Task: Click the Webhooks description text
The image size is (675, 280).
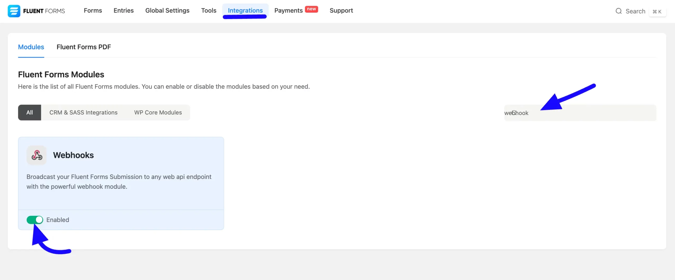Action: (x=119, y=182)
